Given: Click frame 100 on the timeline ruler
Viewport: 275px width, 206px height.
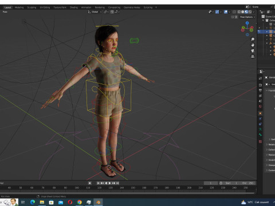Looking at the screenshot, I should click(x=77, y=188).
